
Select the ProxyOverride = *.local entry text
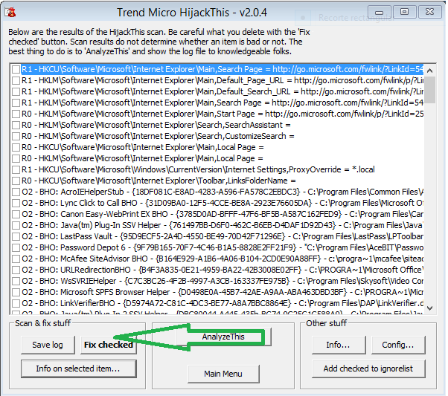(186, 169)
